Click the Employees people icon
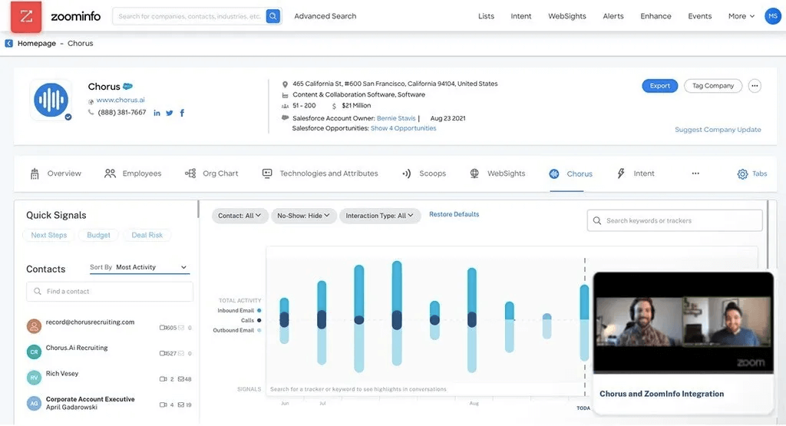This screenshot has height=426, width=786. (x=110, y=173)
